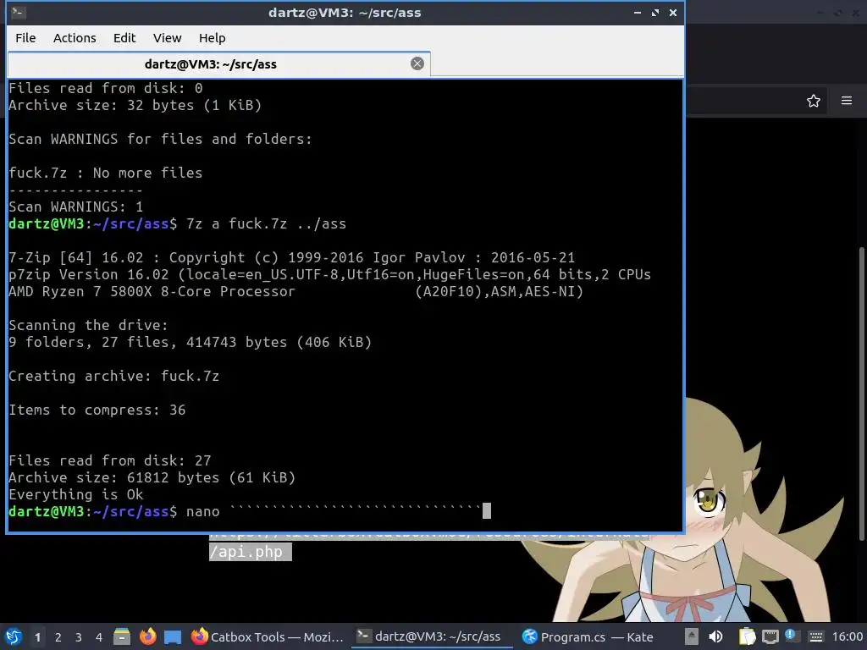Image resolution: width=867 pixels, height=650 pixels.
Task: Open the File menu in the terminal
Action: pyautogui.click(x=25, y=38)
